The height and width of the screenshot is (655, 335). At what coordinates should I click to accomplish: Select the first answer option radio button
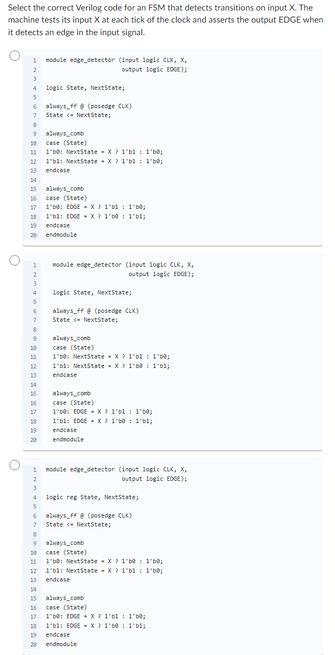click(14, 55)
